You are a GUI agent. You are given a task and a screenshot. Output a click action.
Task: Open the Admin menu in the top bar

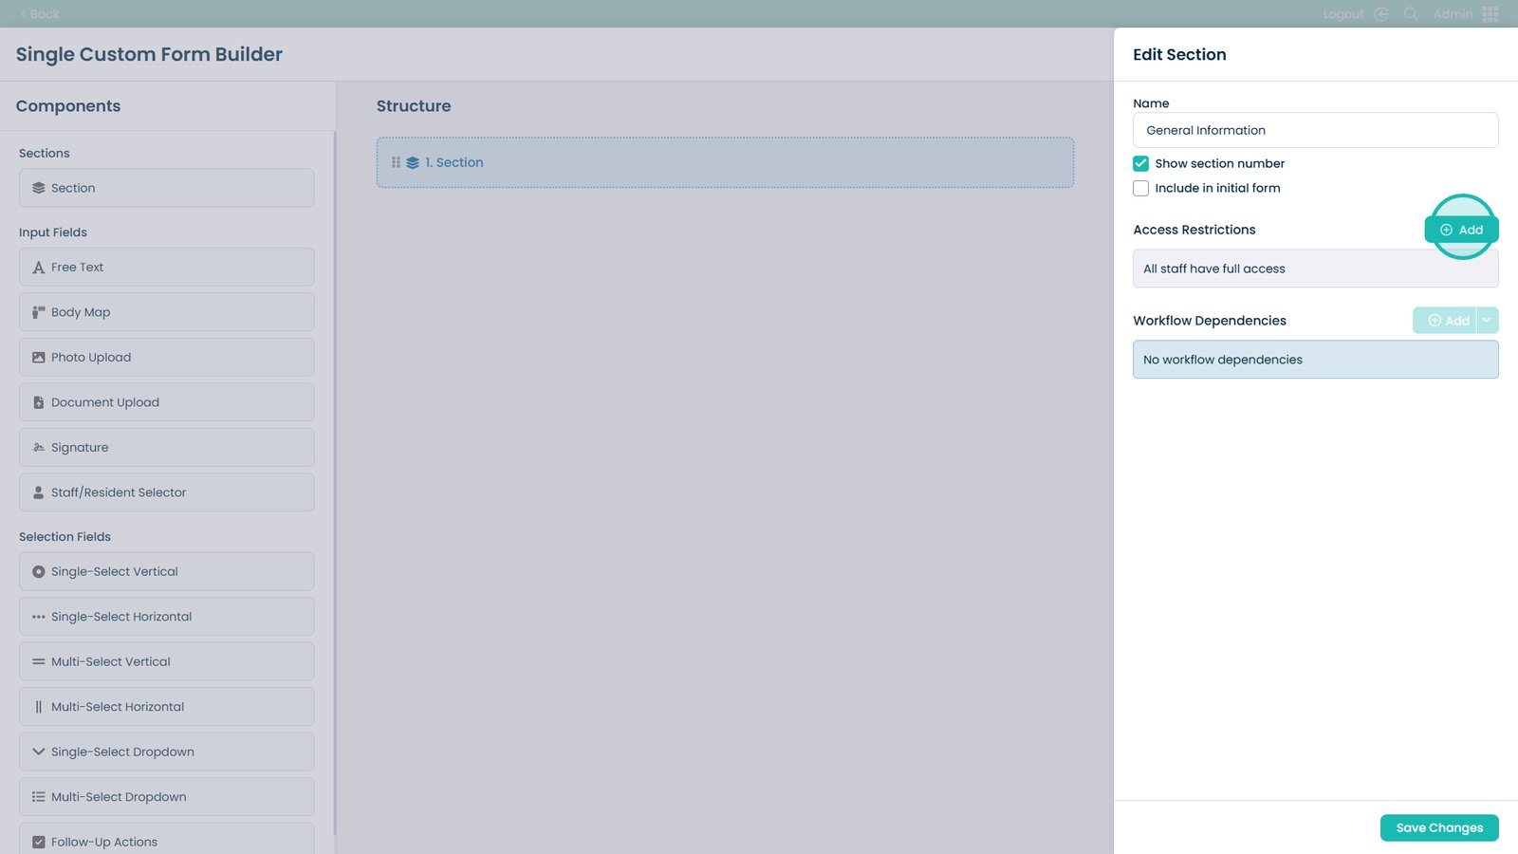tap(1453, 14)
